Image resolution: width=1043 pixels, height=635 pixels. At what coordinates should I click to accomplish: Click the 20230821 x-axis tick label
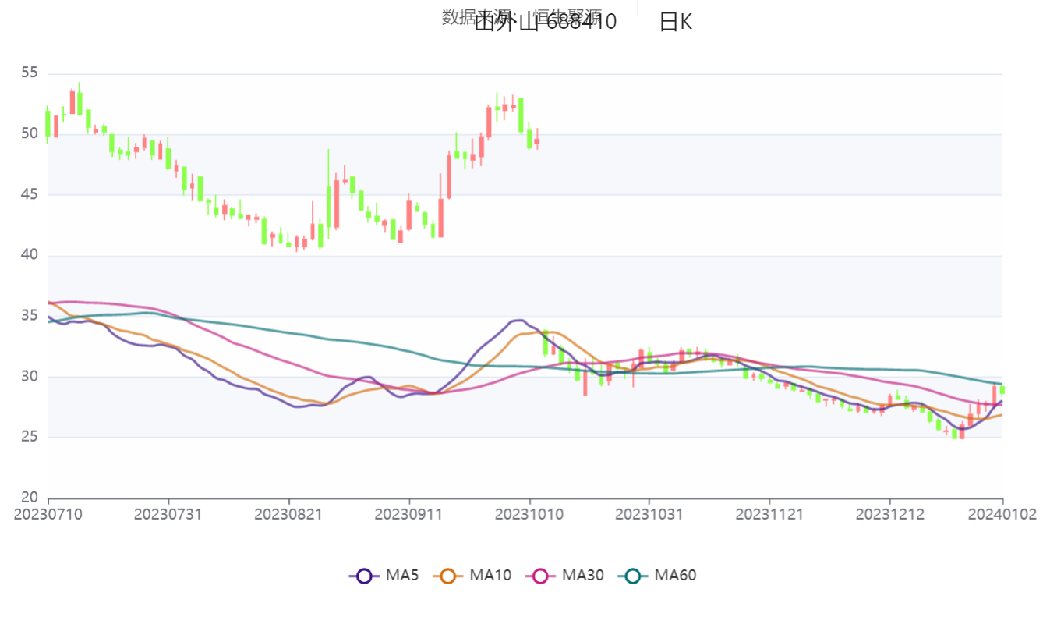point(288,515)
